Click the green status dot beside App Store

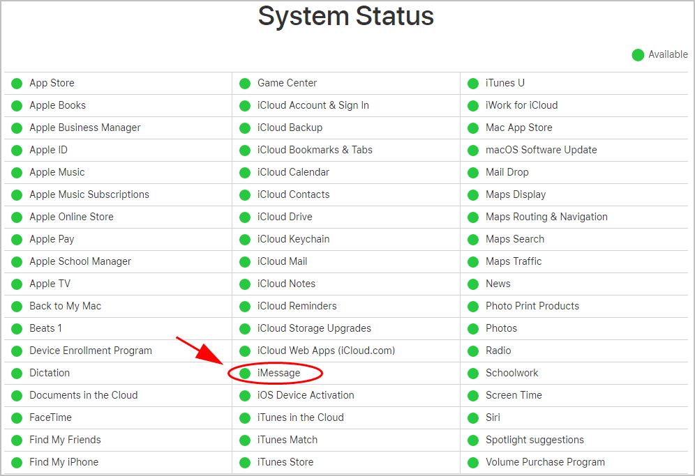click(17, 83)
